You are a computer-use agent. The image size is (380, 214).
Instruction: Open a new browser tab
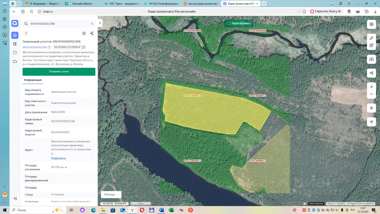(x=264, y=4)
